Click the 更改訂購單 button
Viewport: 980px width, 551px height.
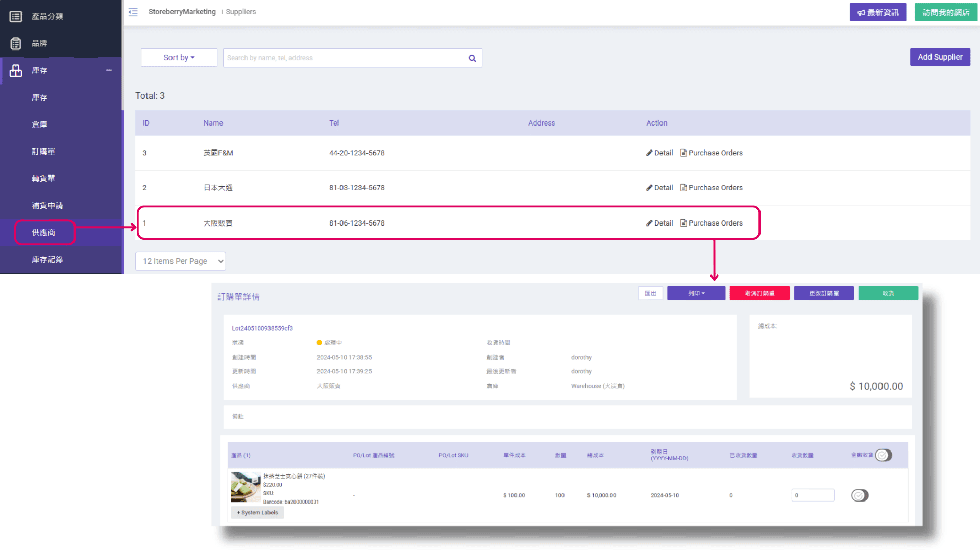(824, 293)
